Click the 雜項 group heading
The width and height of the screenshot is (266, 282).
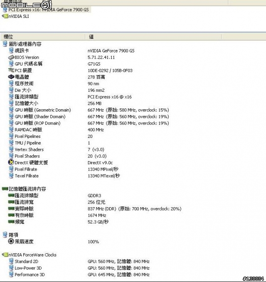tap(13, 235)
